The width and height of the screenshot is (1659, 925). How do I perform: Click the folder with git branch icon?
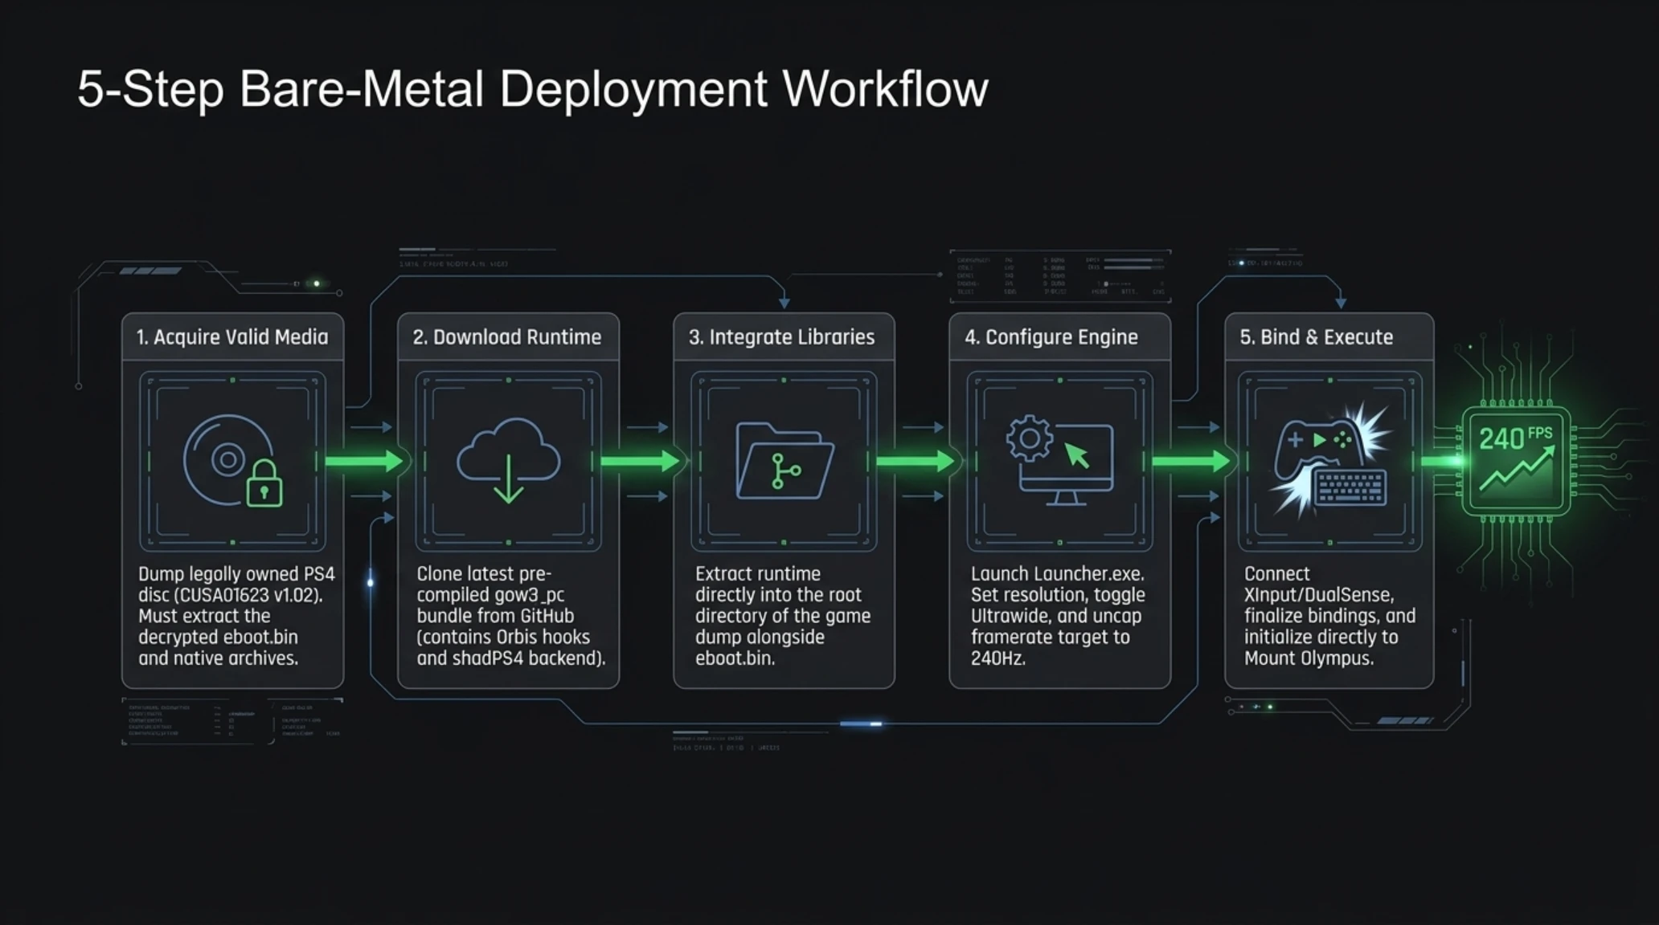pyautogui.click(x=784, y=460)
